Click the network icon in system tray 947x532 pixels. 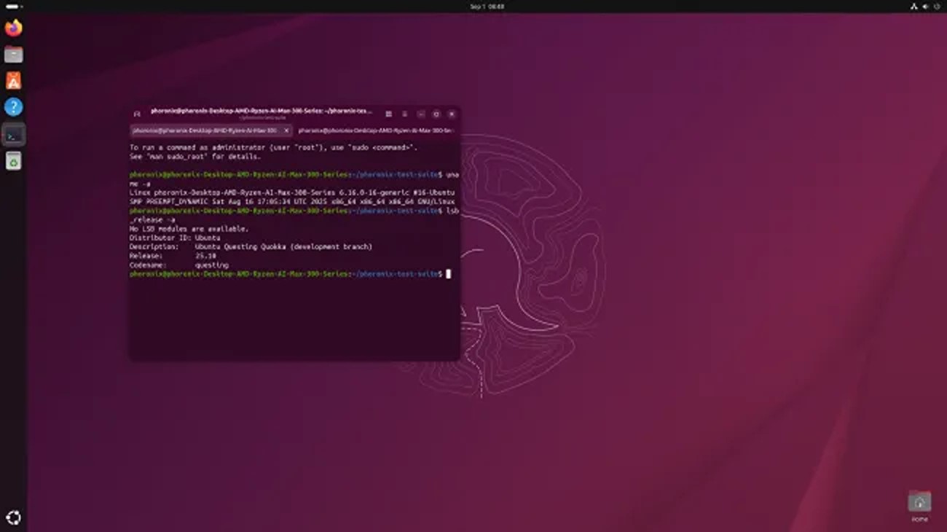[x=913, y=6]
